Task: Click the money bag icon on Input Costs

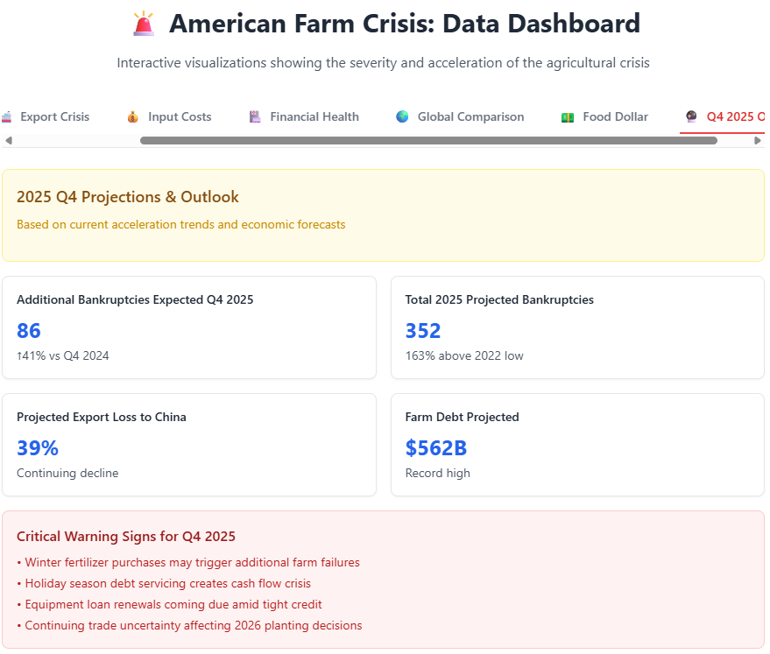Action: click(x=132, y=116)
